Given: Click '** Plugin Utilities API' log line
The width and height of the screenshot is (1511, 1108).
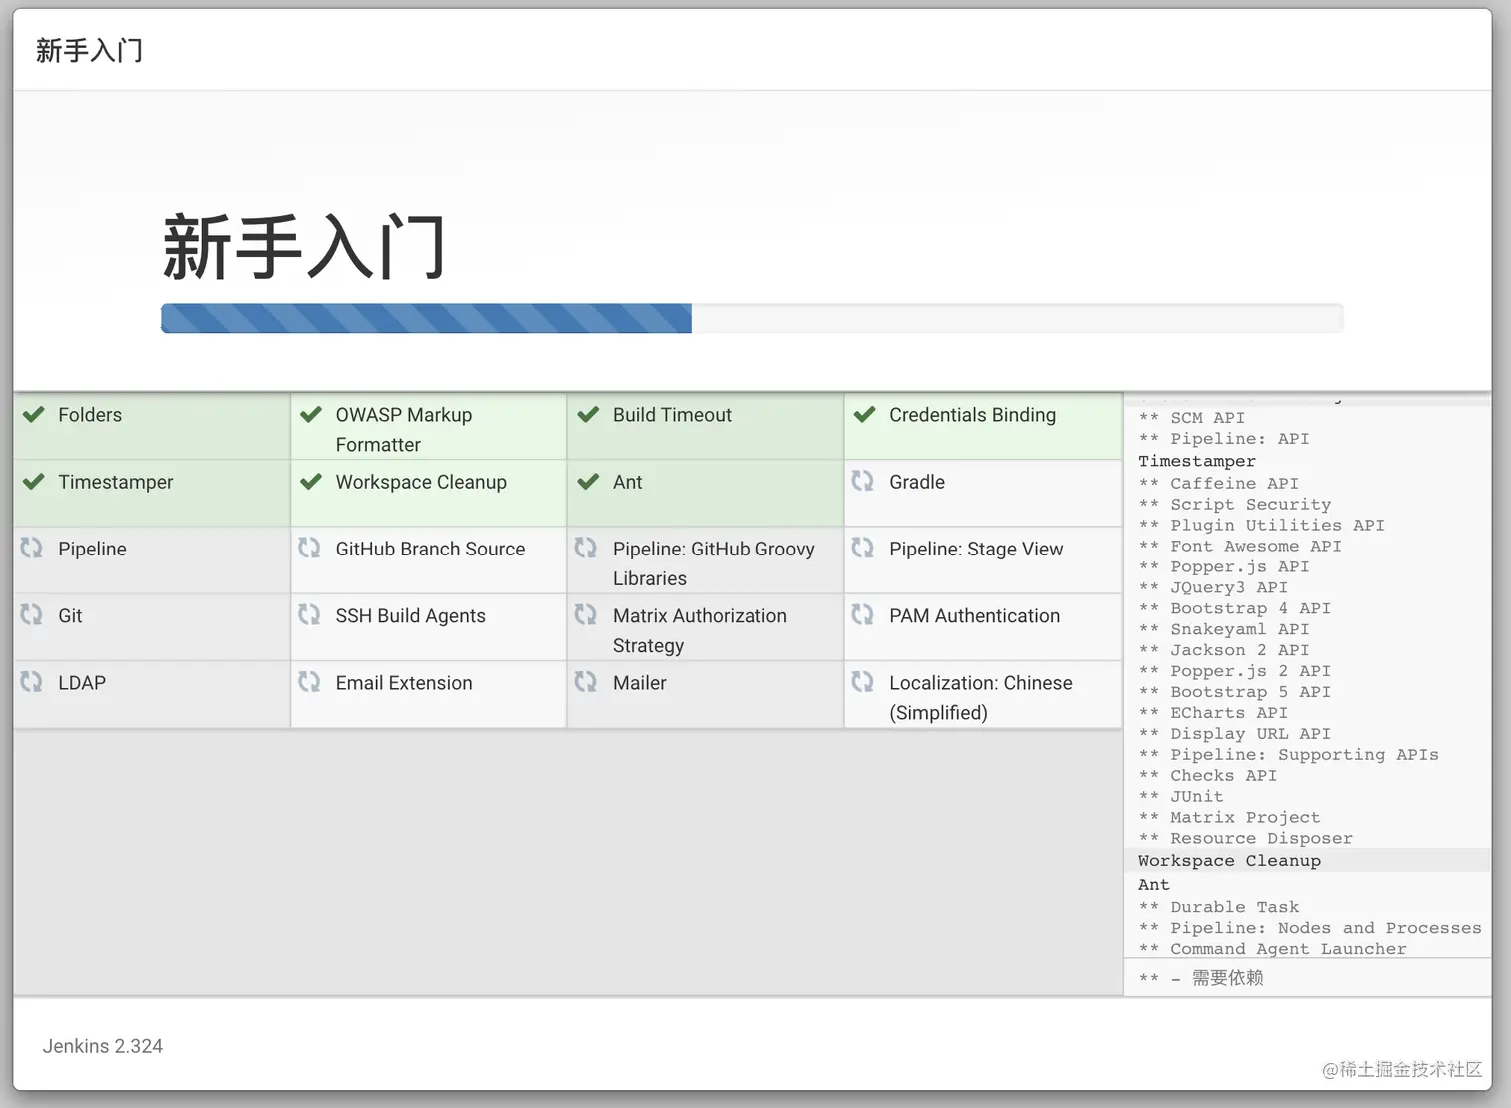Looking at the screenshot, I should [x=1262, y=525].
